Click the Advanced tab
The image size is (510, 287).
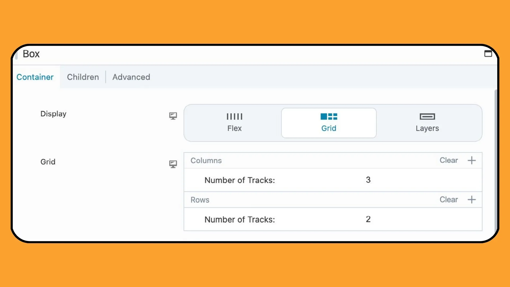[x=131, y=77]
